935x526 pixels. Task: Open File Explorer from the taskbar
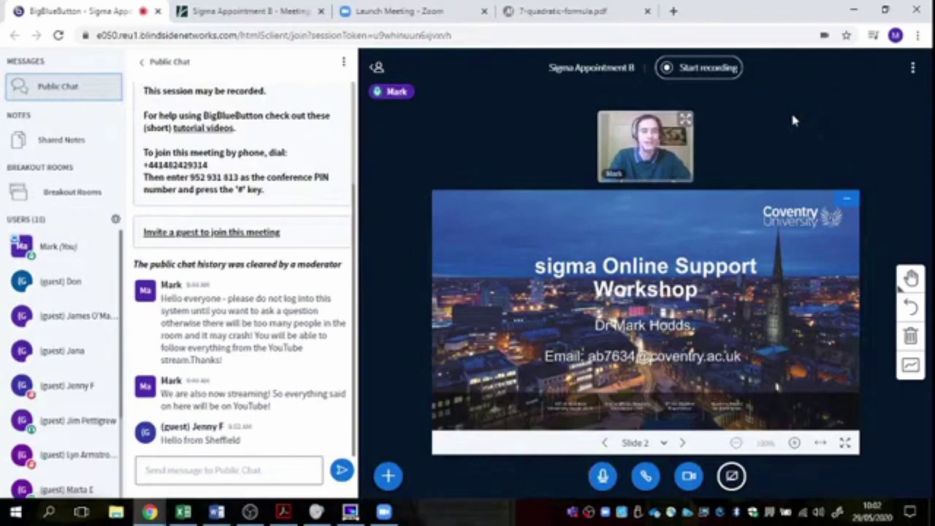coord(116,512)
